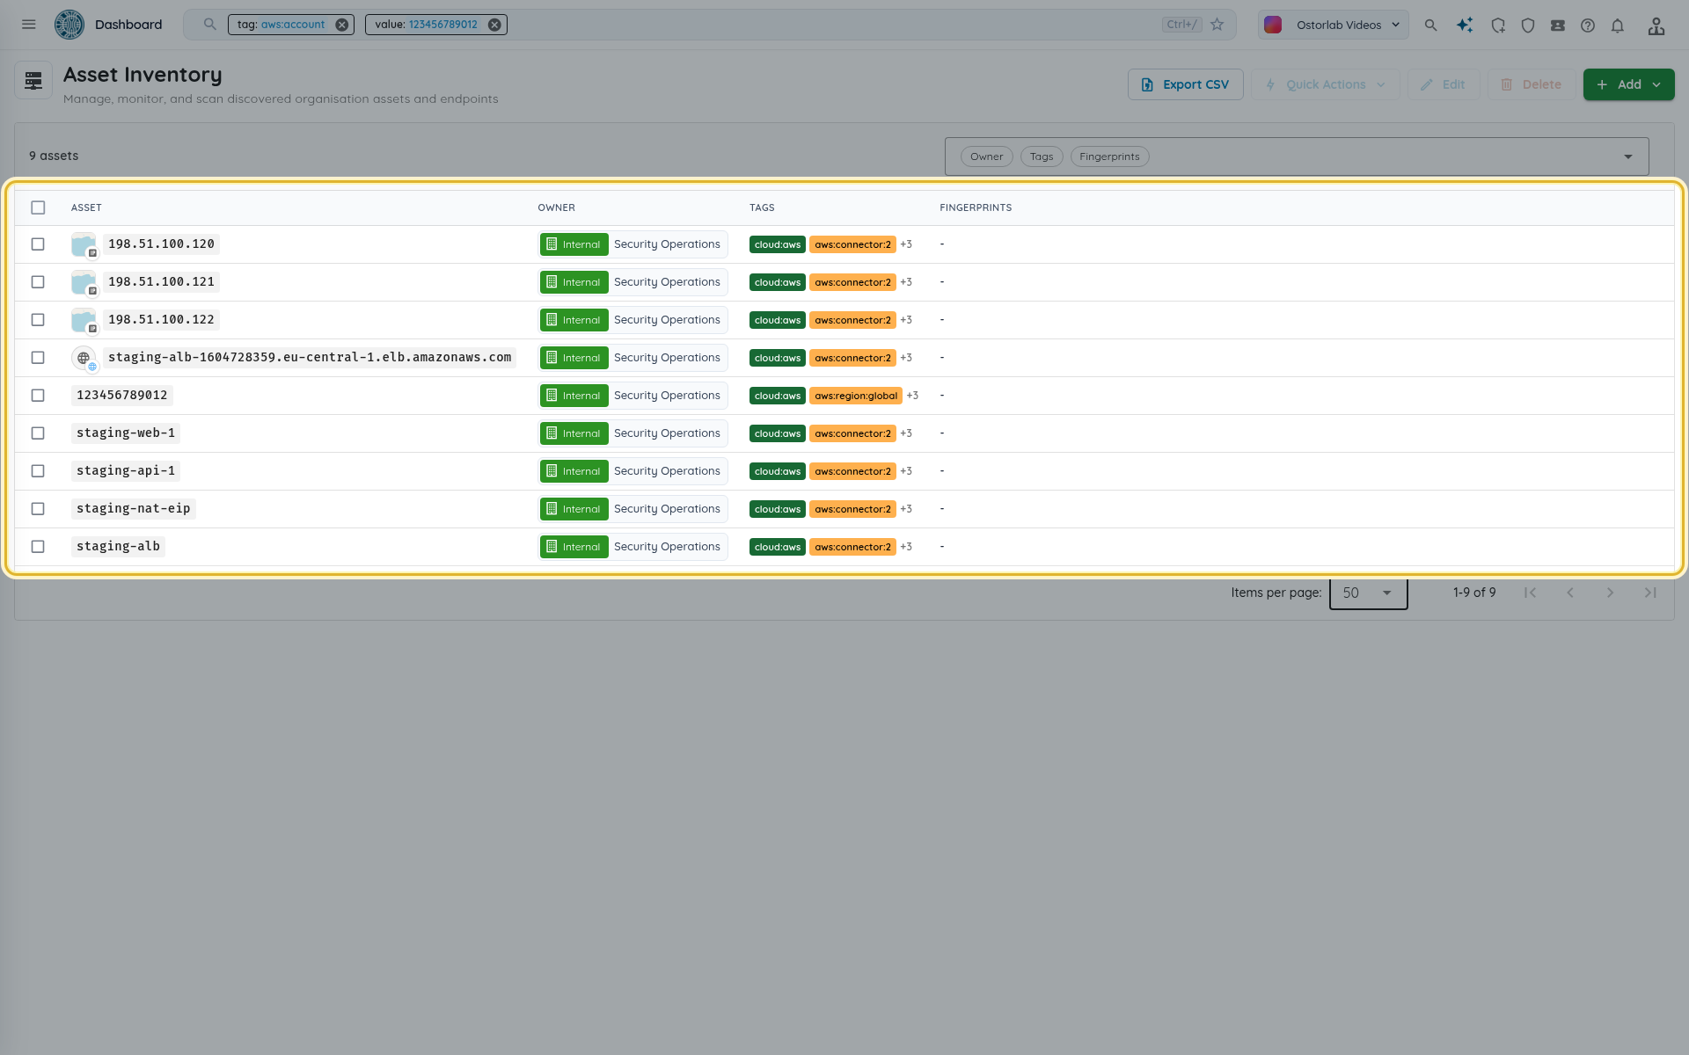Click the +3 tags for 198.51.100.121

pos(906,282)
